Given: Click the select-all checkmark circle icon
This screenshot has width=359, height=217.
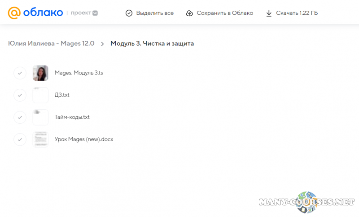Looking at the screenshot, I should coord(129,13).
